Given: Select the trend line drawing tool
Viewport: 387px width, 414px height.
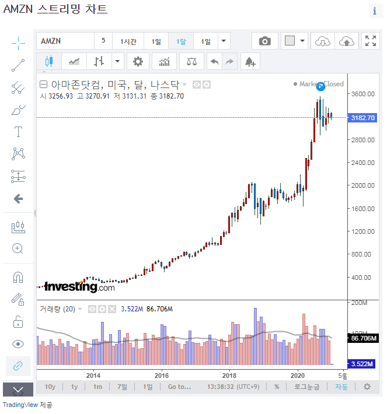Looking at the screenshot, I should click(18, 65).
